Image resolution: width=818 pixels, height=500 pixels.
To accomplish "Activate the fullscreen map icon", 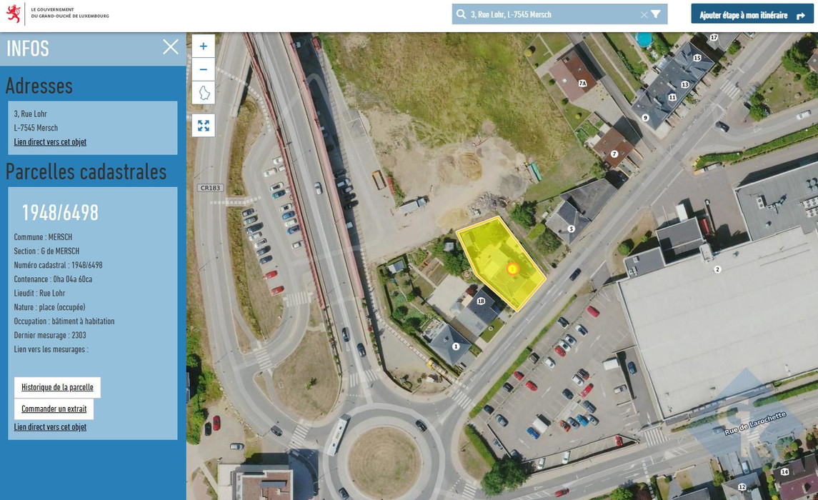I will [x=203, y=124].
